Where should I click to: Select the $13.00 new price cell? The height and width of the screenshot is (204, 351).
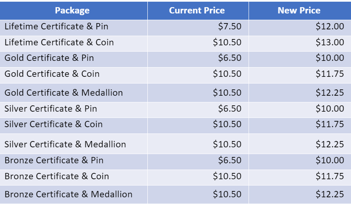point(330,42)
